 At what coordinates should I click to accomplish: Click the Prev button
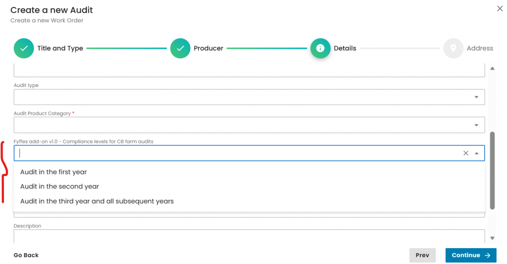422,255
